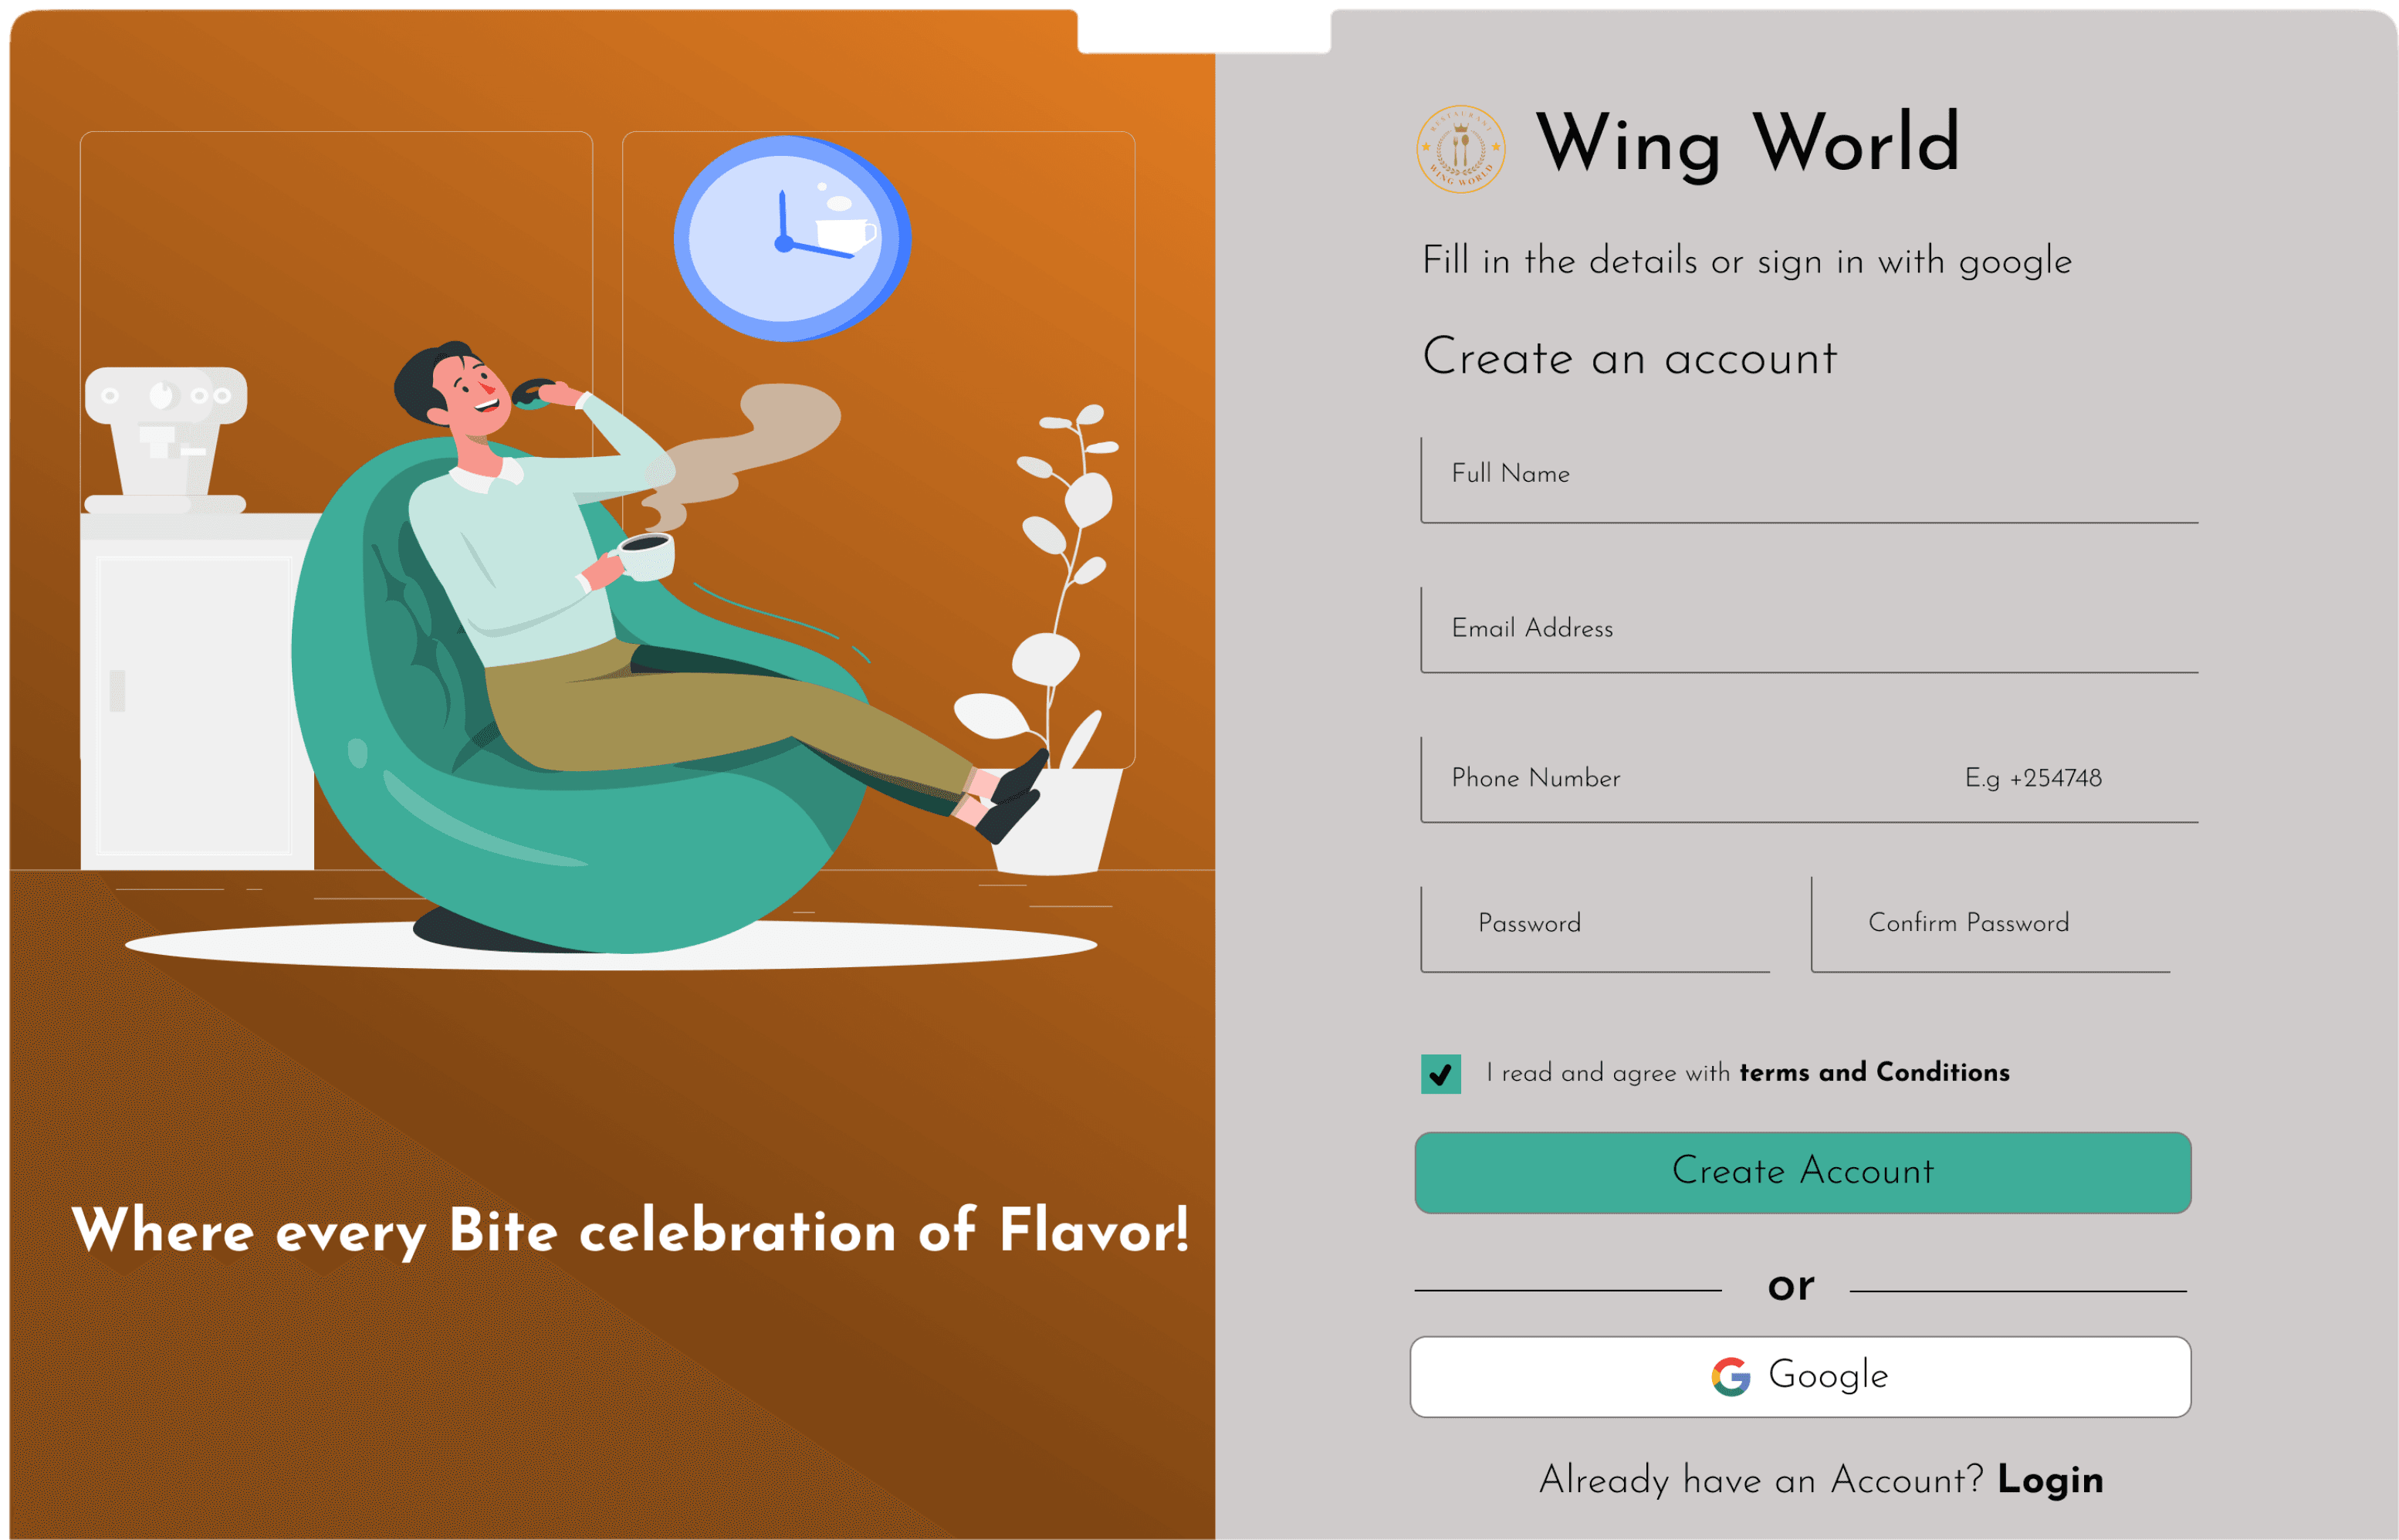Click the Where every Bite slogan text
This screenshot has height=1540, width=2399.
[x=630, y=1230]
